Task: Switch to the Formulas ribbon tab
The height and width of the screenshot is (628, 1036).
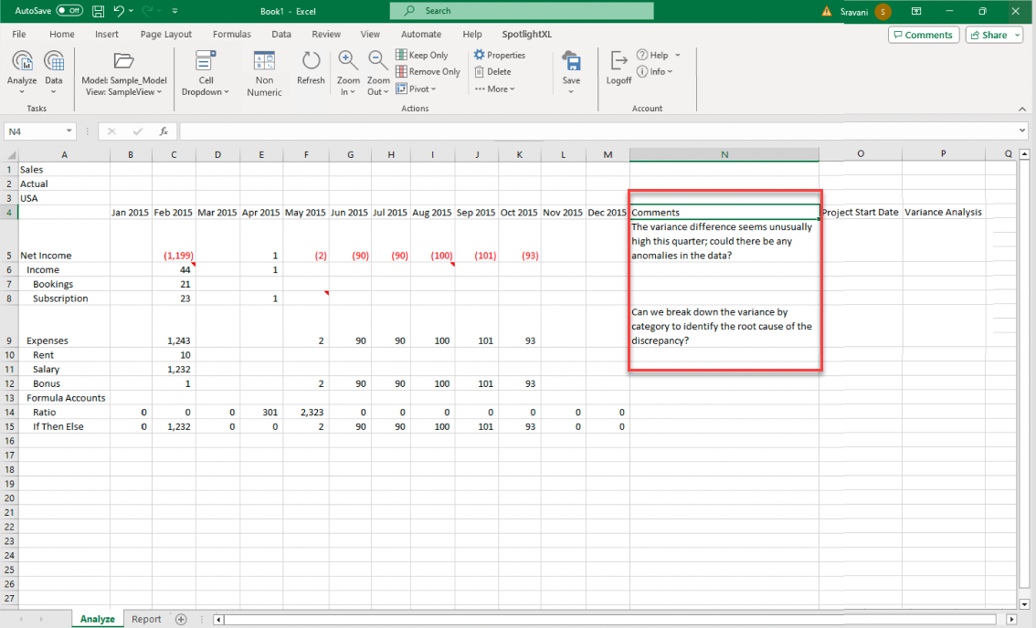Action: tap(232, 34)
